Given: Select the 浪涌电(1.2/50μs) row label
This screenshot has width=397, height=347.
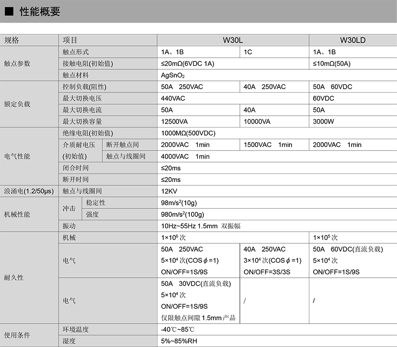Looking at the screenshot, I should pyautogui.click(x=29, y=191).
